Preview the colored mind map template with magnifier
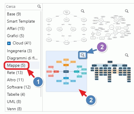Viewport: 134px width, 114px height. pyautogui.click(x=83, y=55)
